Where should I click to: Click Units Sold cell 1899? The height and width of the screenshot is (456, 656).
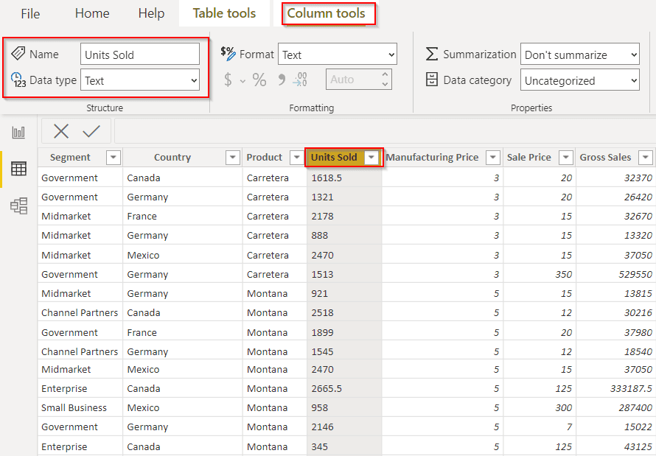[344, 332]
